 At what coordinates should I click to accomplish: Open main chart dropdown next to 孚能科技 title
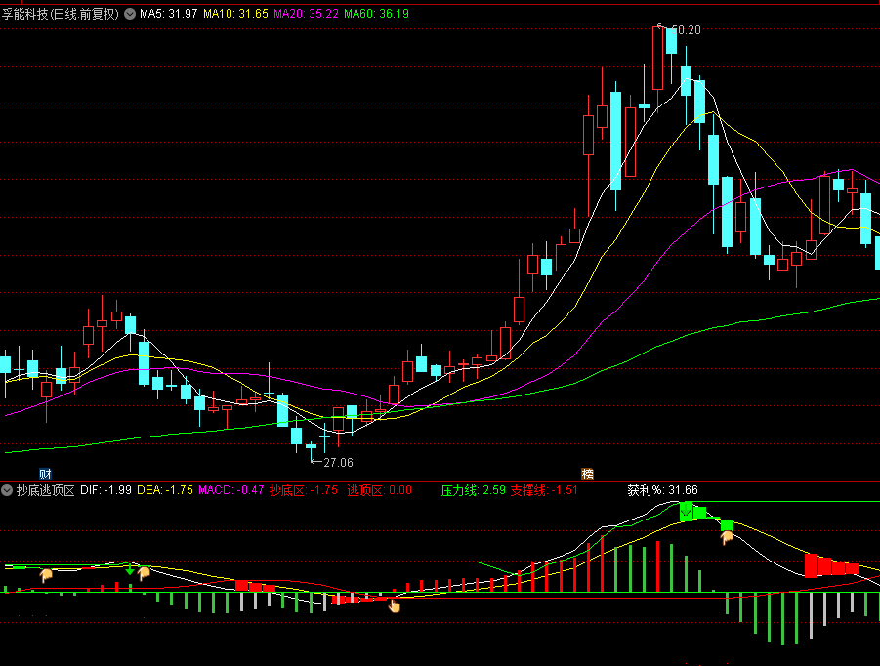[129, 14]
